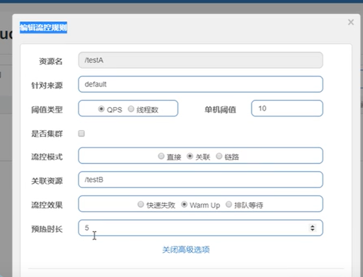Select the QPS threshold type
This screenshot has width=363, height=277.
(101, 109)
